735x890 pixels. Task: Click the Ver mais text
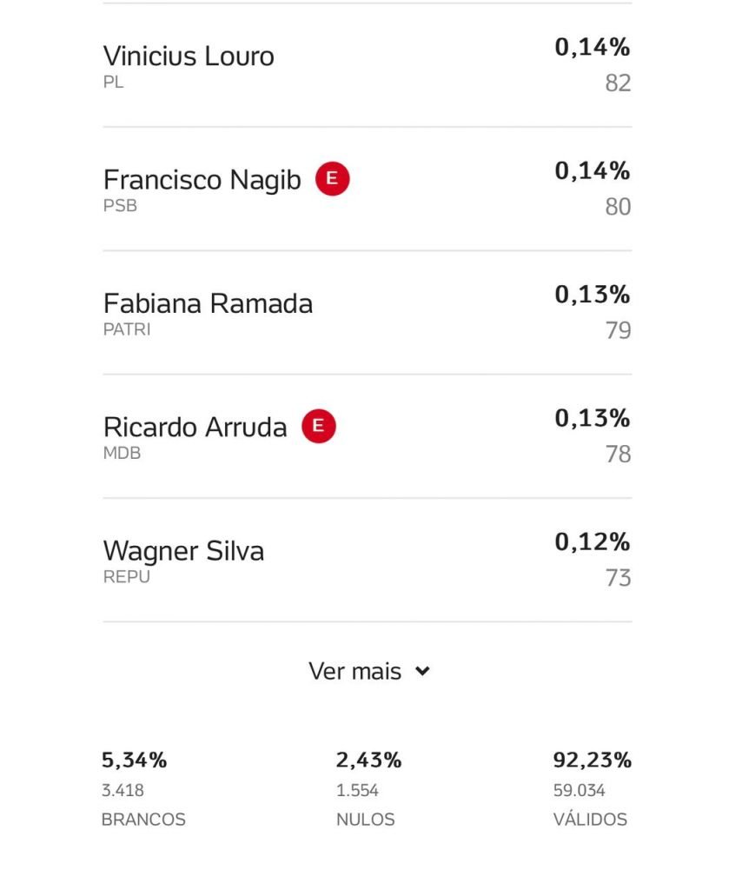pos(354,671)
